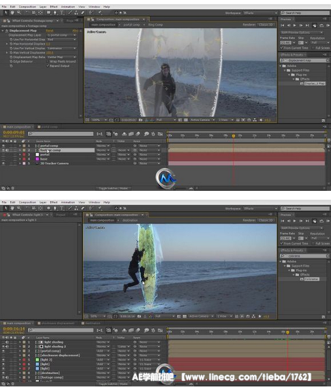
Task: Switch to shockwave displacement timeline tab
Action: point(56,323)
